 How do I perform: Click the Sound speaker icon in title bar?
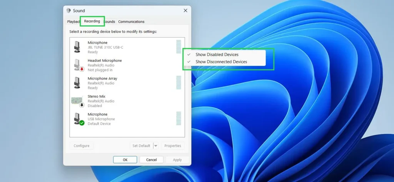click(x=68, y=11)
